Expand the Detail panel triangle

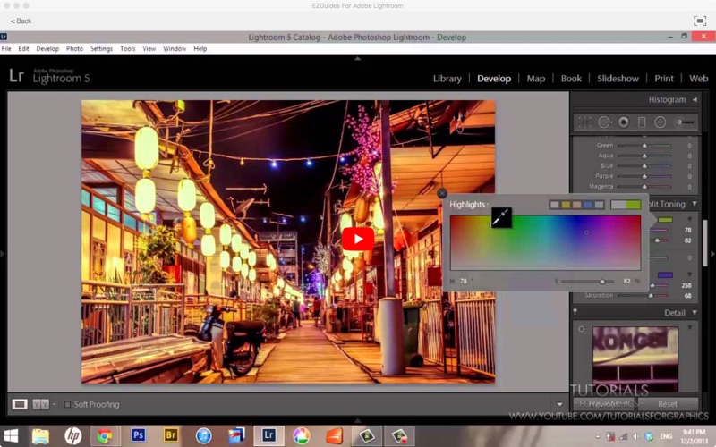tap(695, 313)
